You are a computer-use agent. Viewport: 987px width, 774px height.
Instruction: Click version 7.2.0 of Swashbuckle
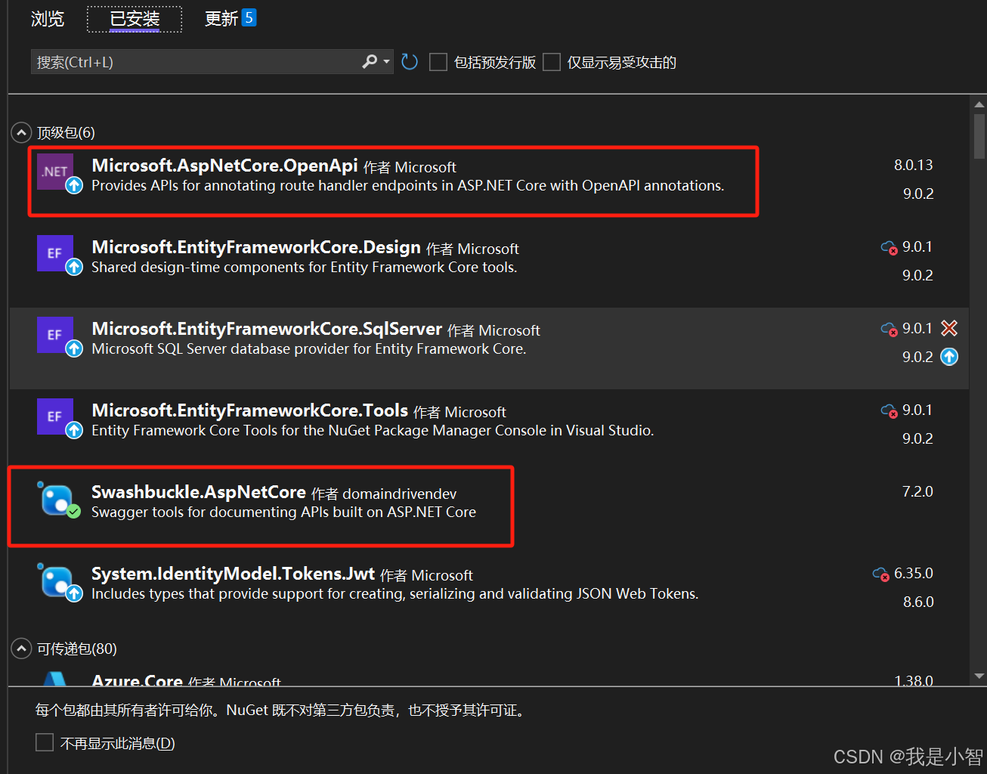coord(917,491)
